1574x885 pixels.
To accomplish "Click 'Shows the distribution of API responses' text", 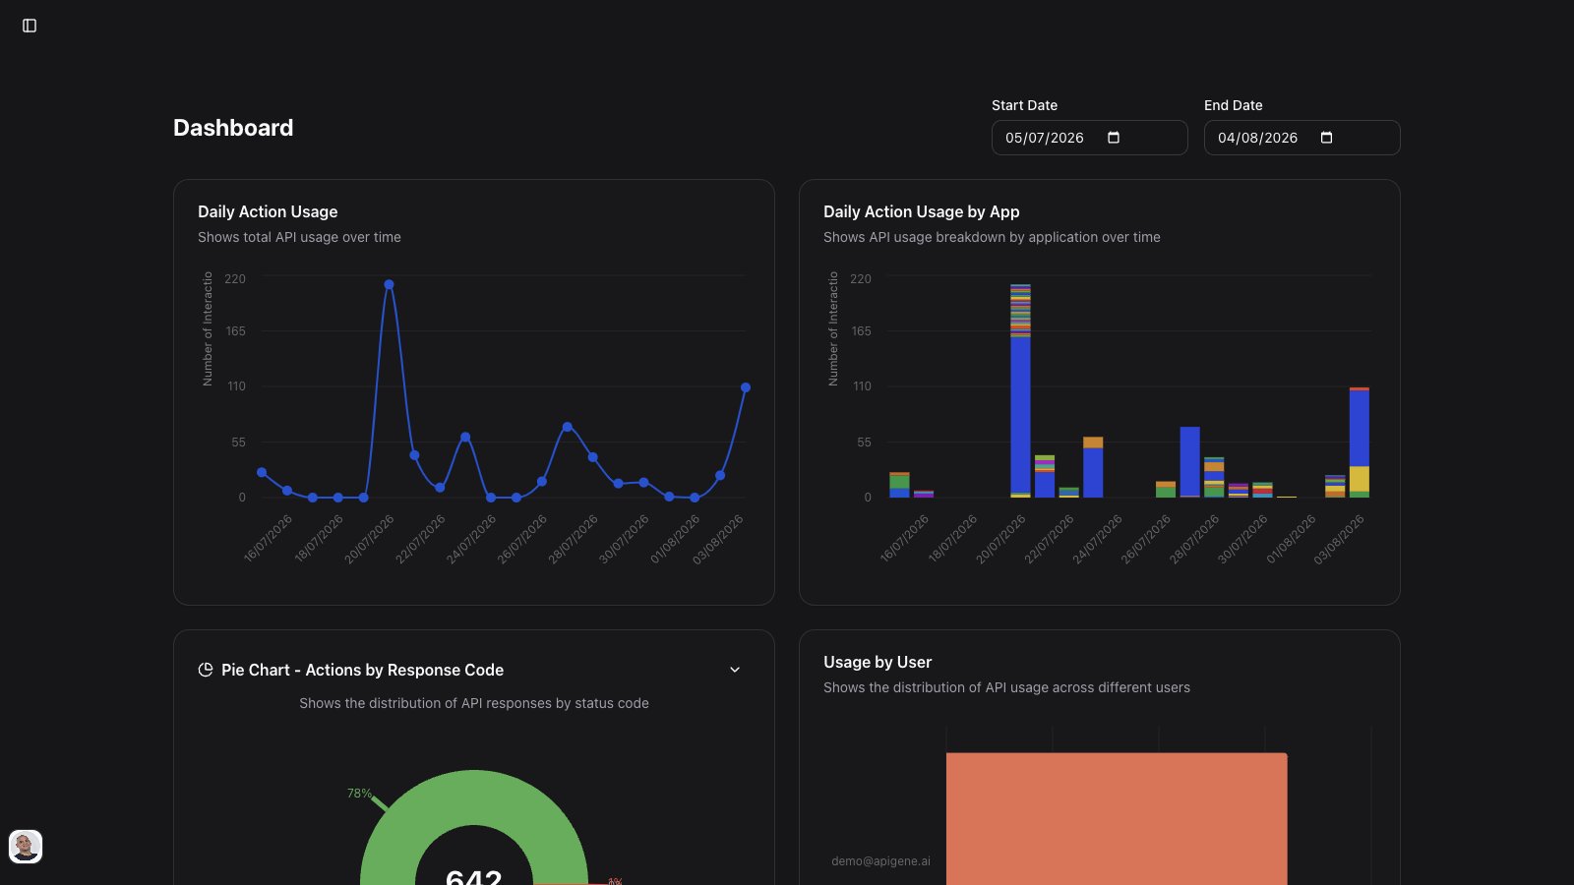I will click(474, 703).
